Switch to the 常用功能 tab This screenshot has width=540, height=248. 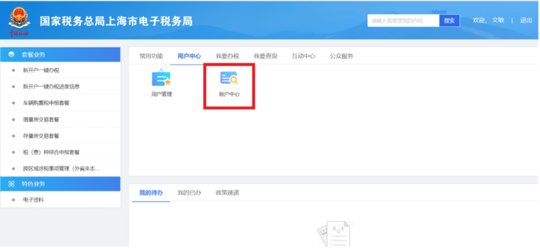tap(151, 56)
